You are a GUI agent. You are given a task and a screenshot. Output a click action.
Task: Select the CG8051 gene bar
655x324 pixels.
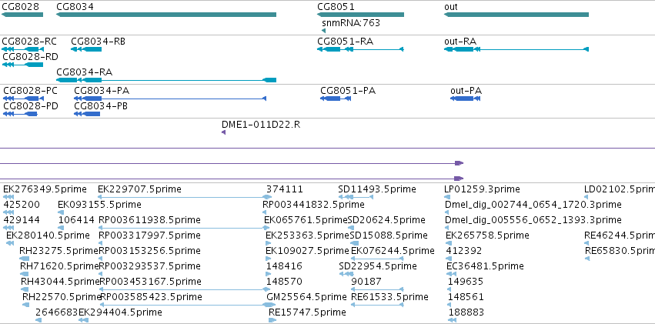[360, 15]
